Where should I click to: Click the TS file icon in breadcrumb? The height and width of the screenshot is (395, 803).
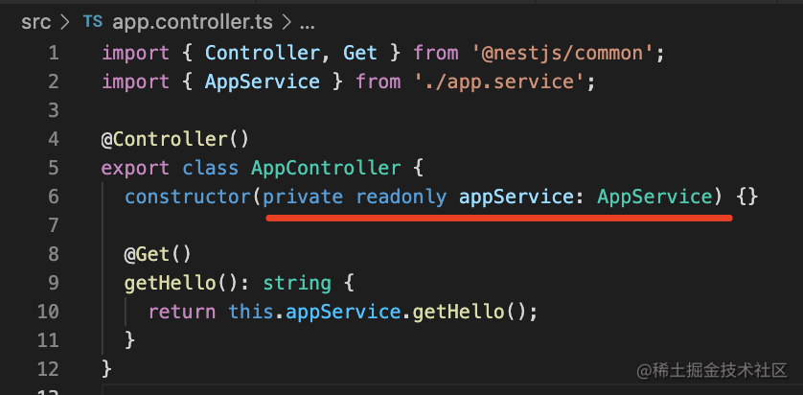point(93,20)
